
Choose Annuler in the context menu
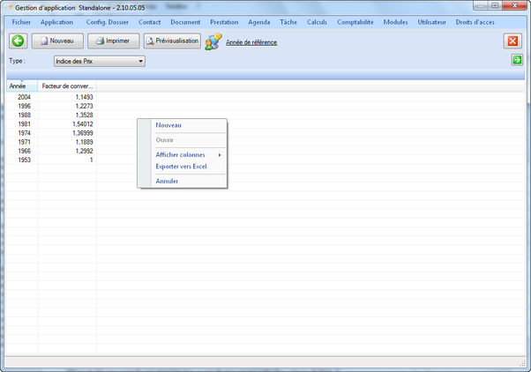[167, 181]
